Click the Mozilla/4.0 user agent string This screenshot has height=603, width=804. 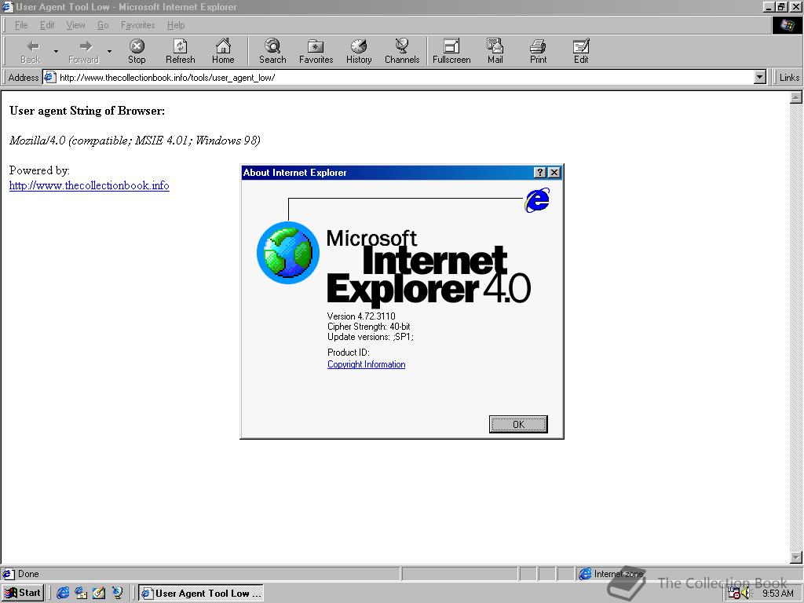pos(134,141)
